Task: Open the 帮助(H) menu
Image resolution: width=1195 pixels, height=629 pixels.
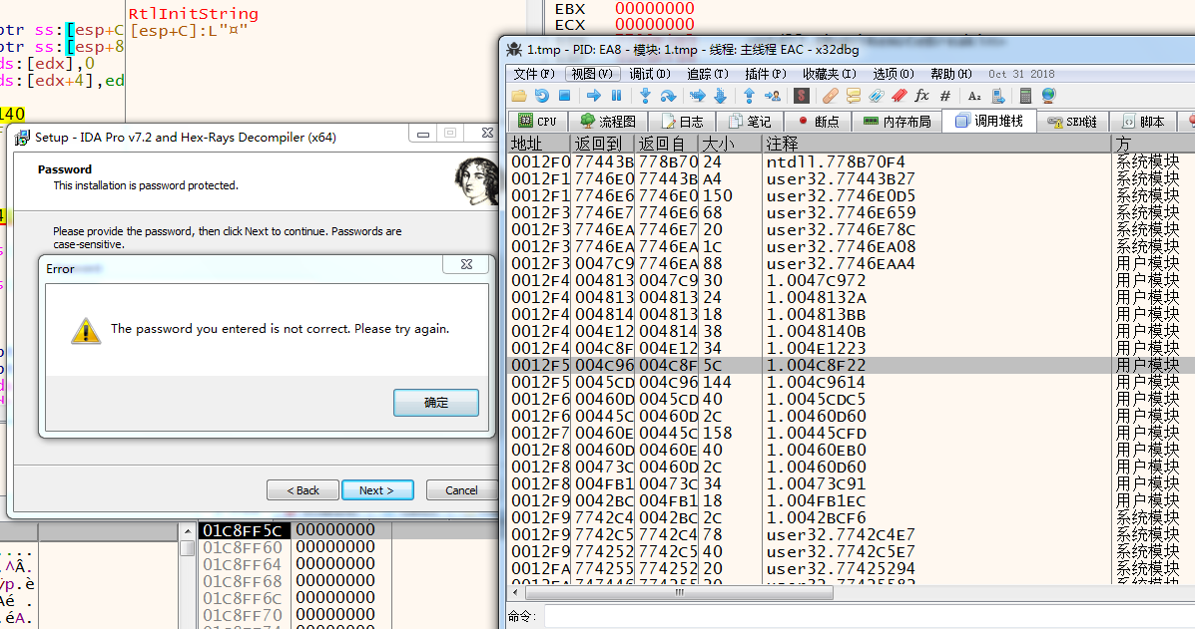Action: (951, 74)
